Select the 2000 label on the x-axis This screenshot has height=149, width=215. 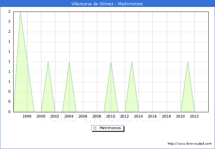point(41,116)
